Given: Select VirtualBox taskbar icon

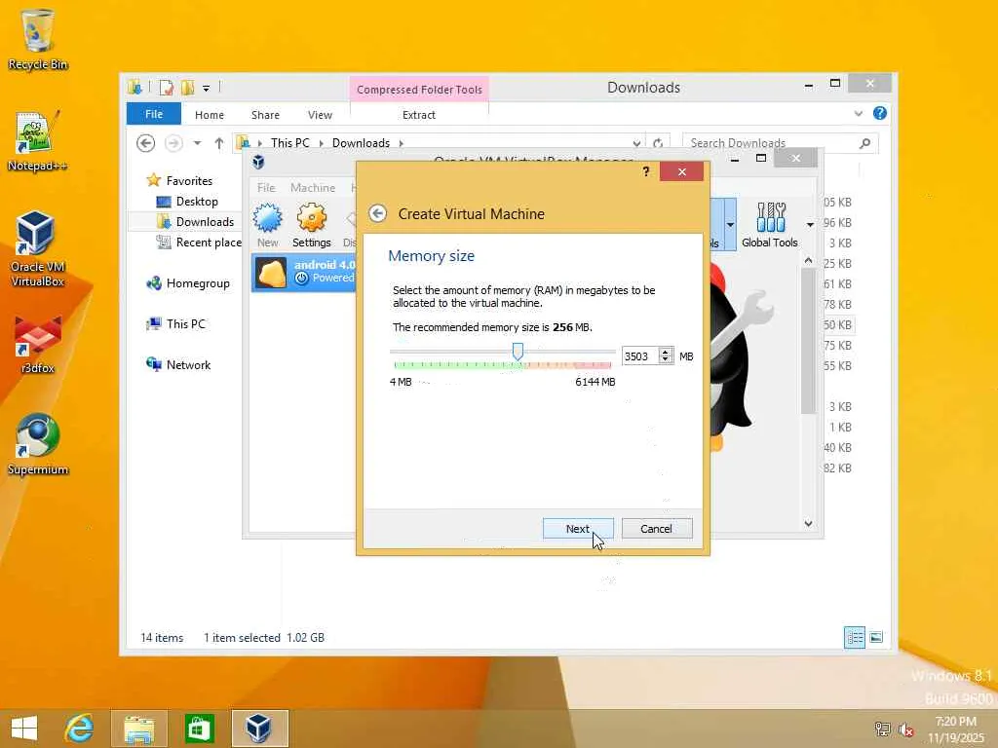Looking at the screenshot, I should point(259,729).
